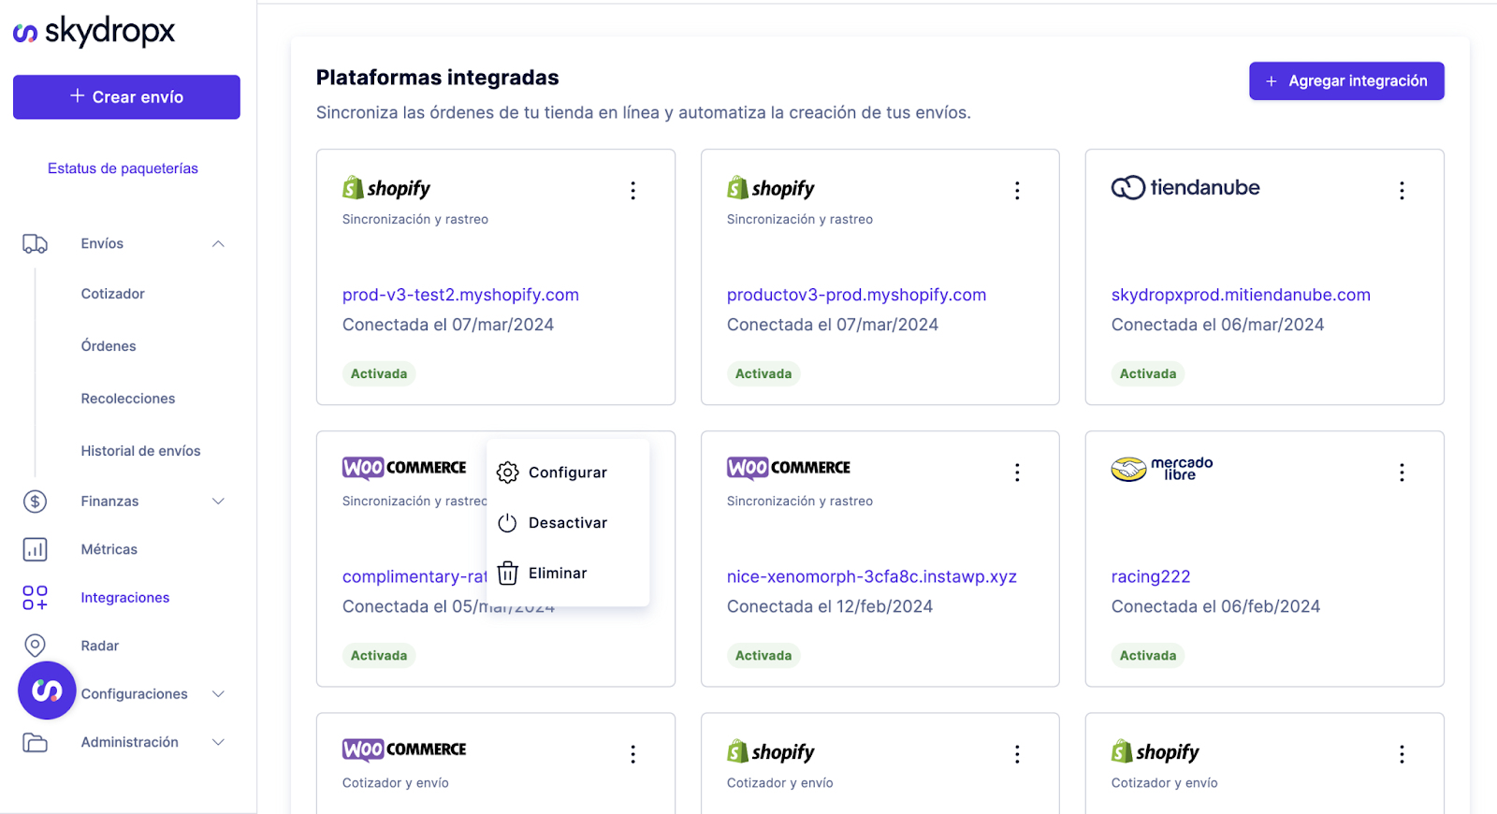
Task: Open options for prod-v3-test2 Shopify card
Action: (x=633, y=191)
